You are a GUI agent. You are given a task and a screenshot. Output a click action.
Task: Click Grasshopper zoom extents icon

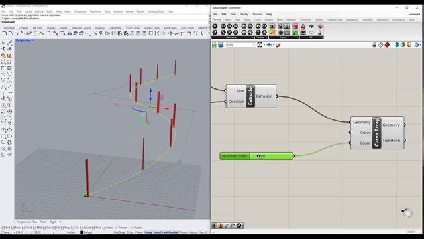pyautogui.click(x=260, y=45)
